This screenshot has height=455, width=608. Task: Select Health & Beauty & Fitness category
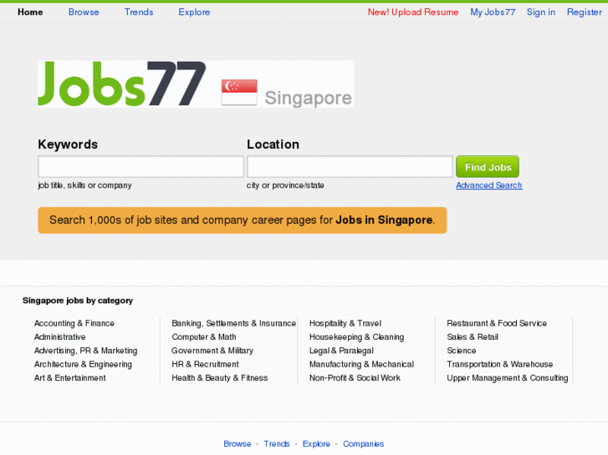click(219, 377)
